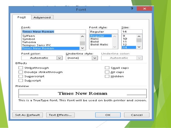
Task: Toggle the Superscript checkbox
Action: 21,76
